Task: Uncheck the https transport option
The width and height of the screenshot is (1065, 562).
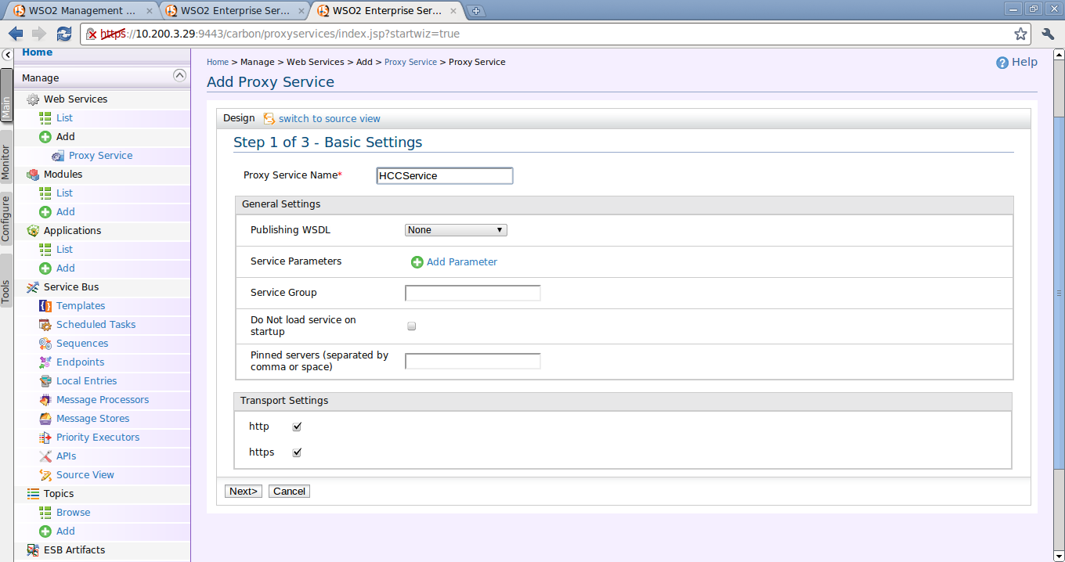Action: 297,452
